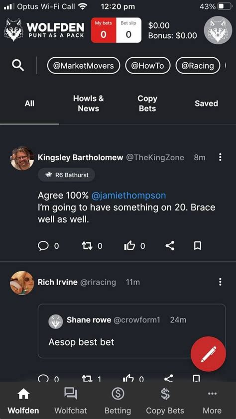This screenshot has width=236, height=419.
Task: Open the Wolfchat tab
Action: pyautogui.click(x=71, y=401)
